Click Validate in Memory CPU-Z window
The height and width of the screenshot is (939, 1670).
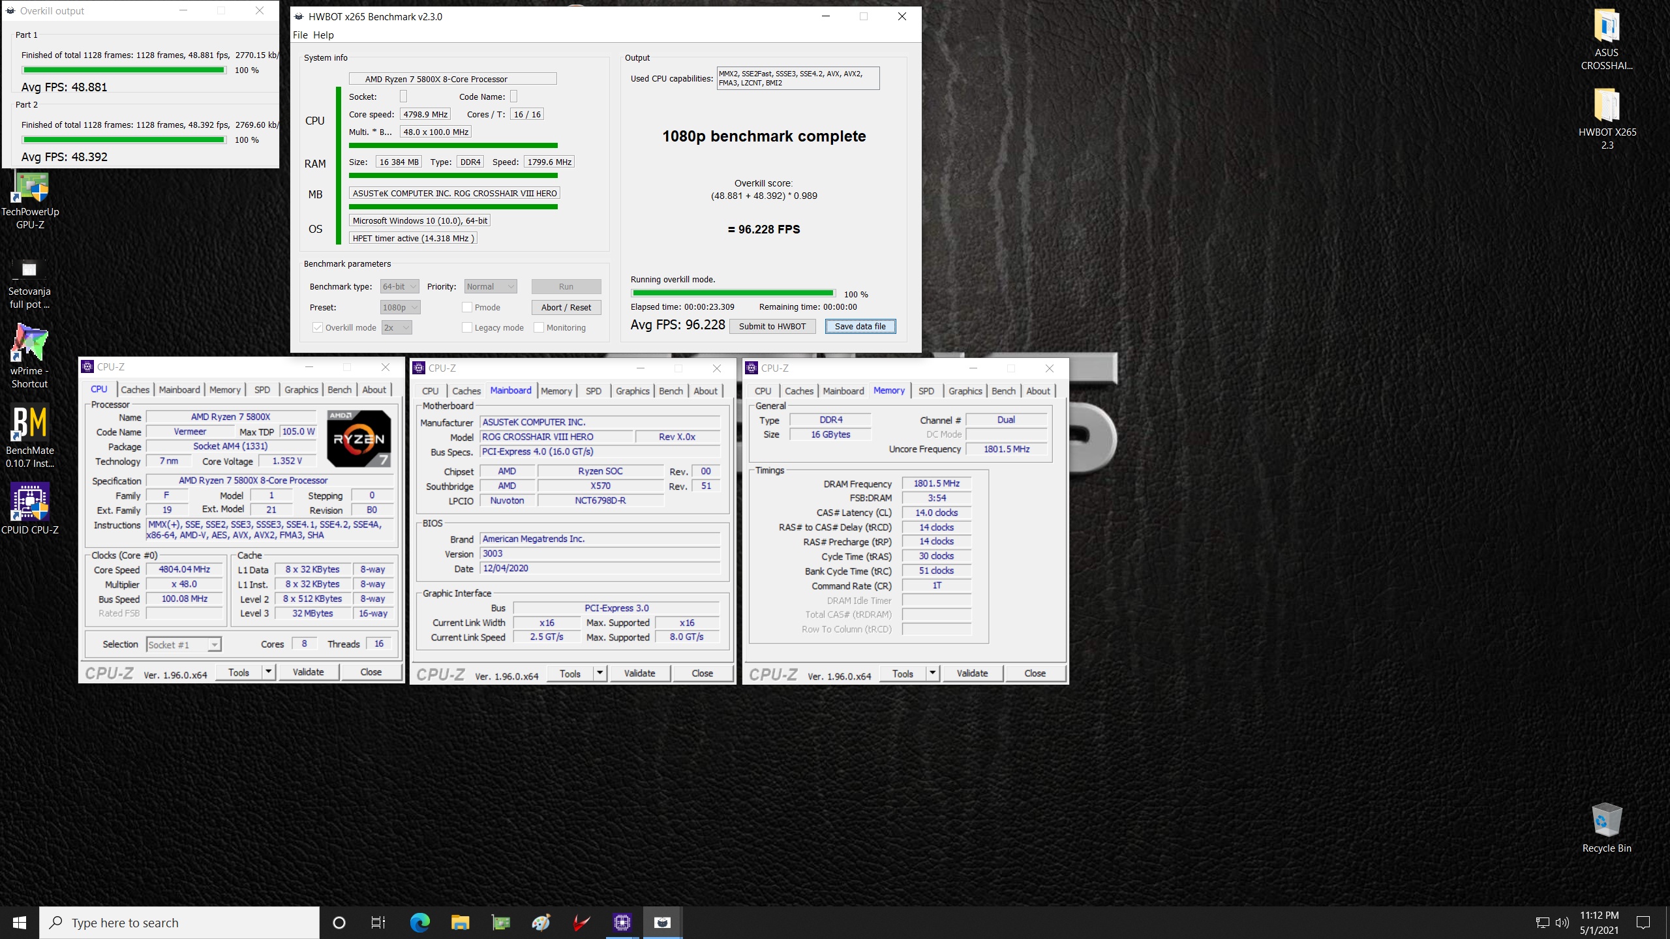pyautogui.click(x=972, y=673)
